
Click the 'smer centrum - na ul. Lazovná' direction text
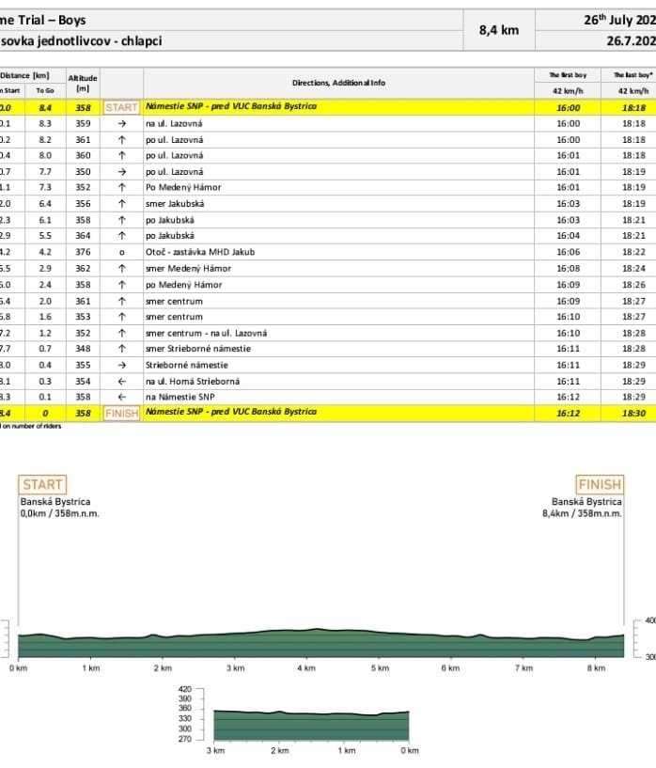[x=205, y=333]
